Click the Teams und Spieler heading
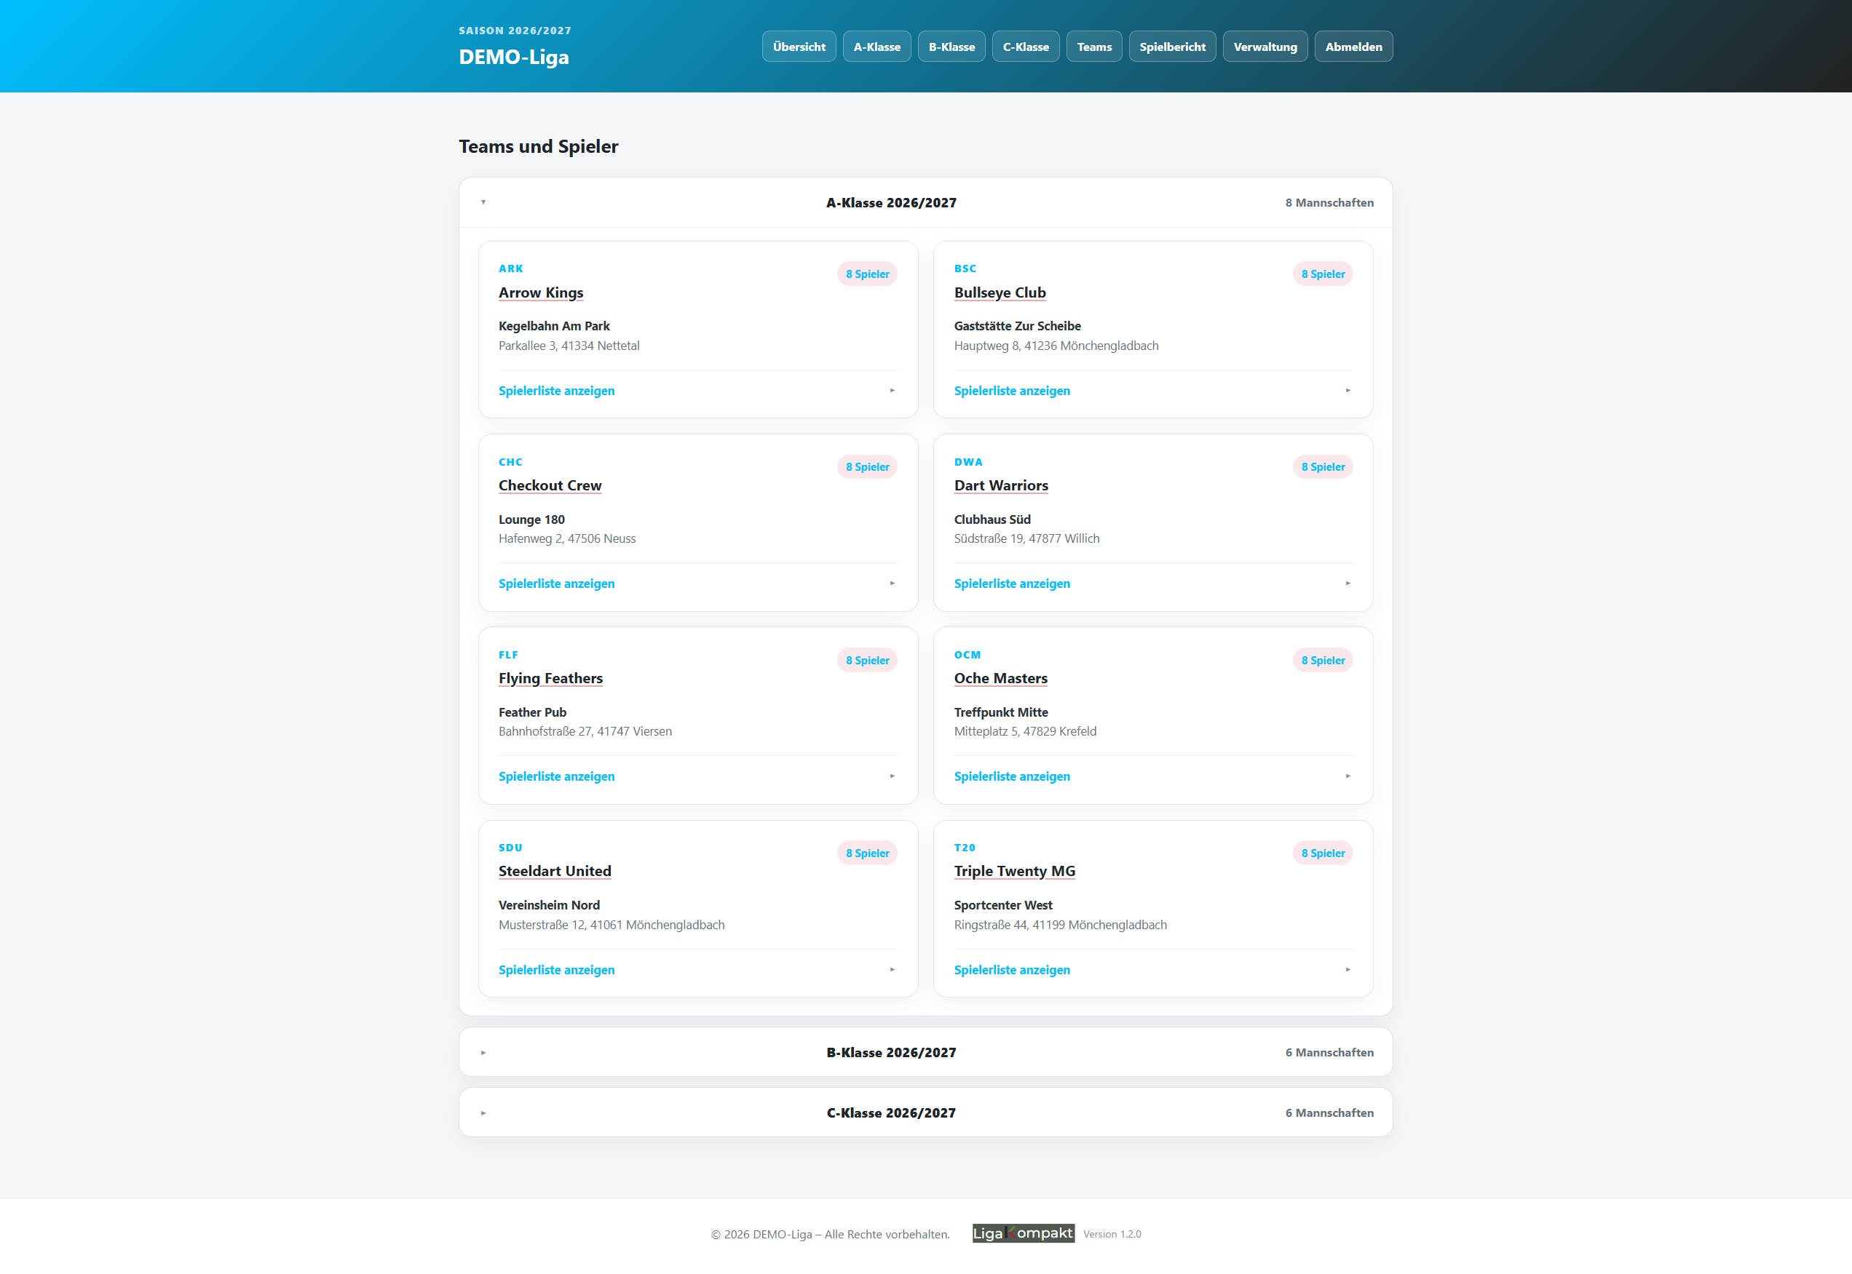The width and height of the screenshot is (1852, 1274). tap(538, 146)
